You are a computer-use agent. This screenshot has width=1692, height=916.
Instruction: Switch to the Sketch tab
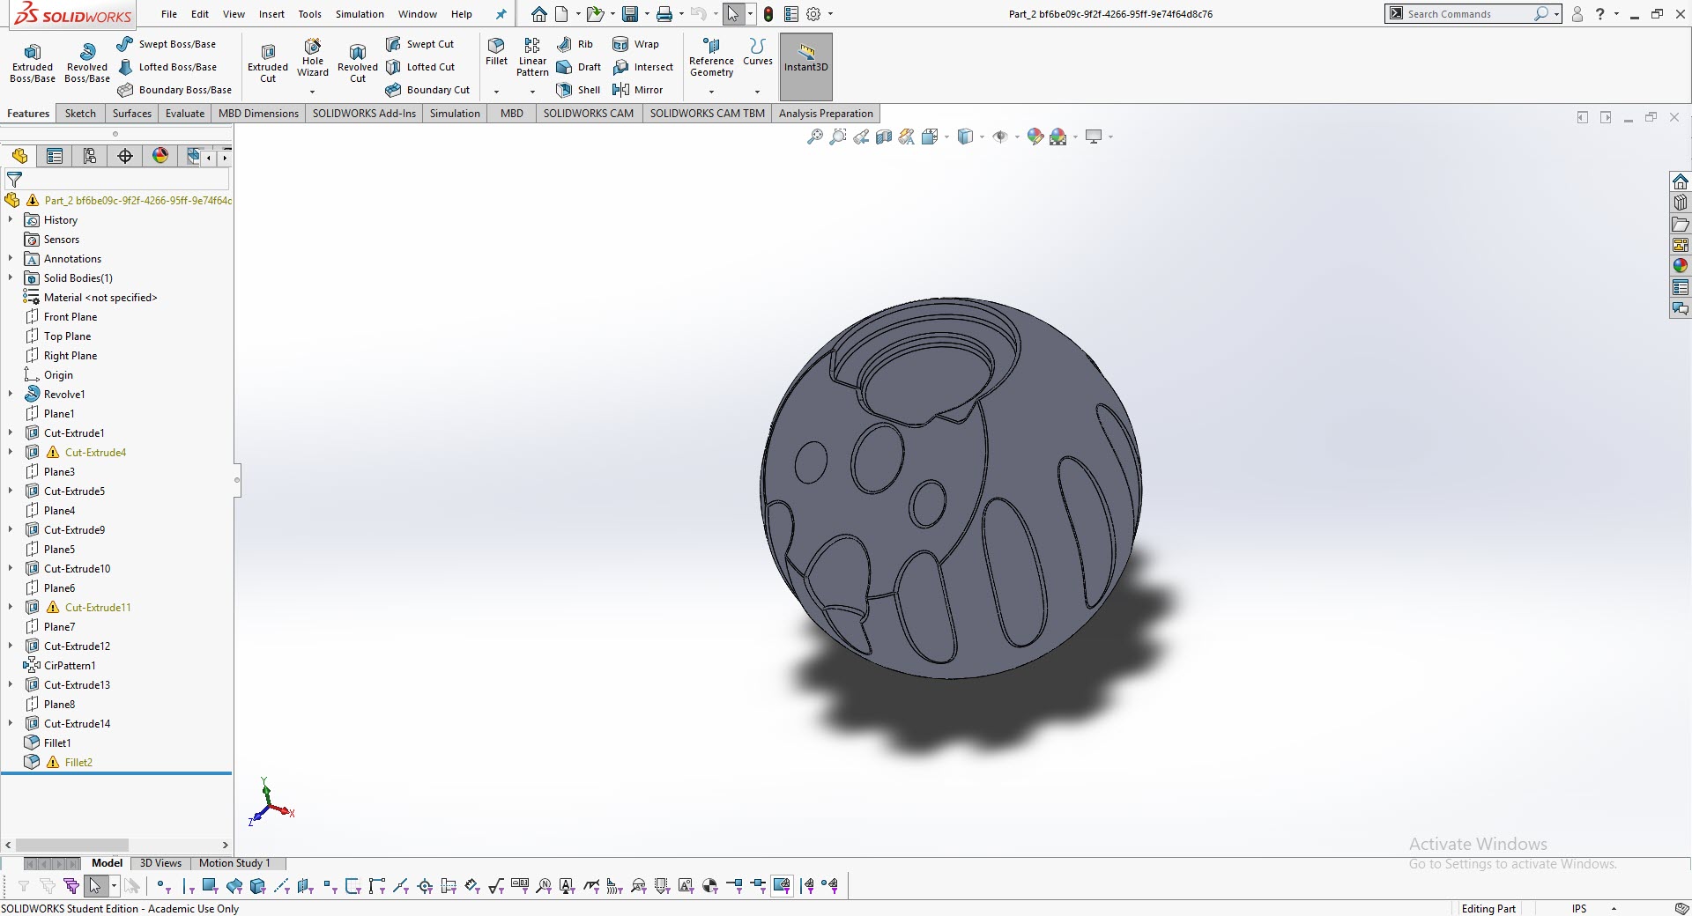tap(80, 114)
